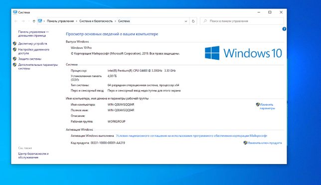The height and width of the screenshot is (185, 321).
Task: Click the shield icon beside Дополнительные параметры системы
Action: tap(14, 65)
